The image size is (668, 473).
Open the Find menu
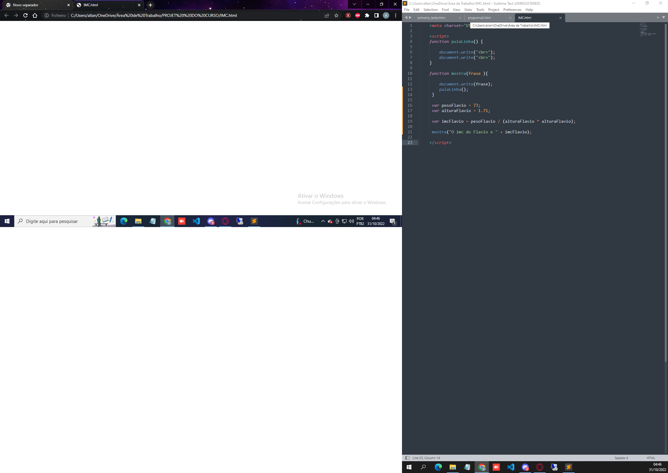tap(445, 10)
